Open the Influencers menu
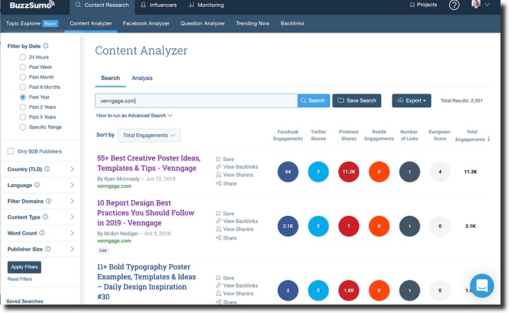Viewport: 509px width, 313px height. tap(159, 6)
